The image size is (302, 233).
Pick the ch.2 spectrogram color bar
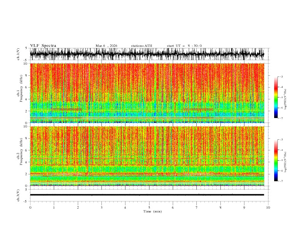(x=276, y=160)
